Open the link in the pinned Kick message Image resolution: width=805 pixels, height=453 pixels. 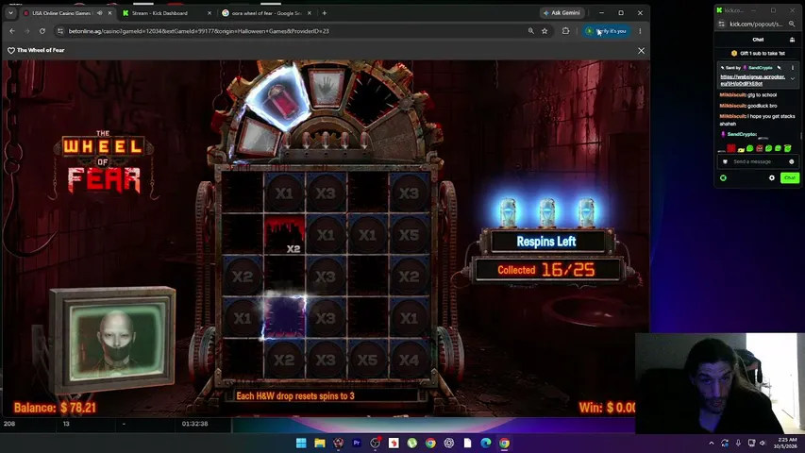coord(752,80)
